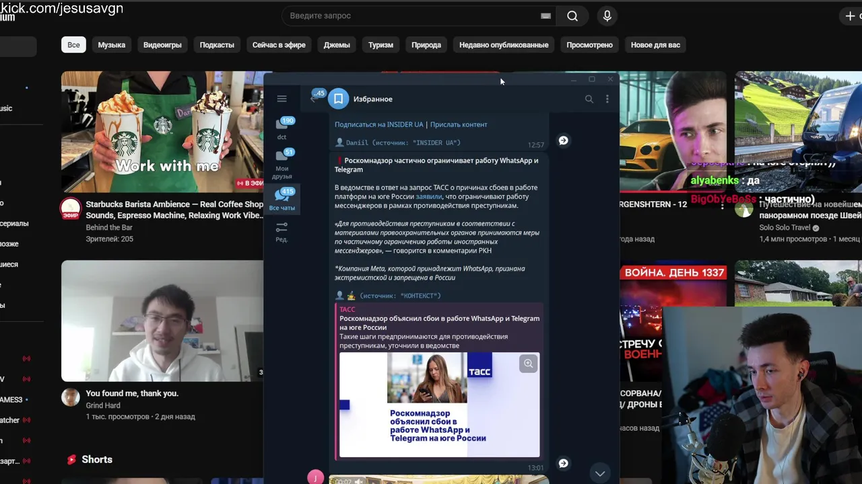Open the Grind Hard channel avatar
862x484 pixels.
pyautogui.click(x=71, y=397)
